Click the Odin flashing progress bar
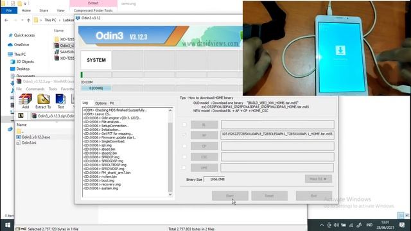Screen dimensions: 411x231 coord(96,74)
